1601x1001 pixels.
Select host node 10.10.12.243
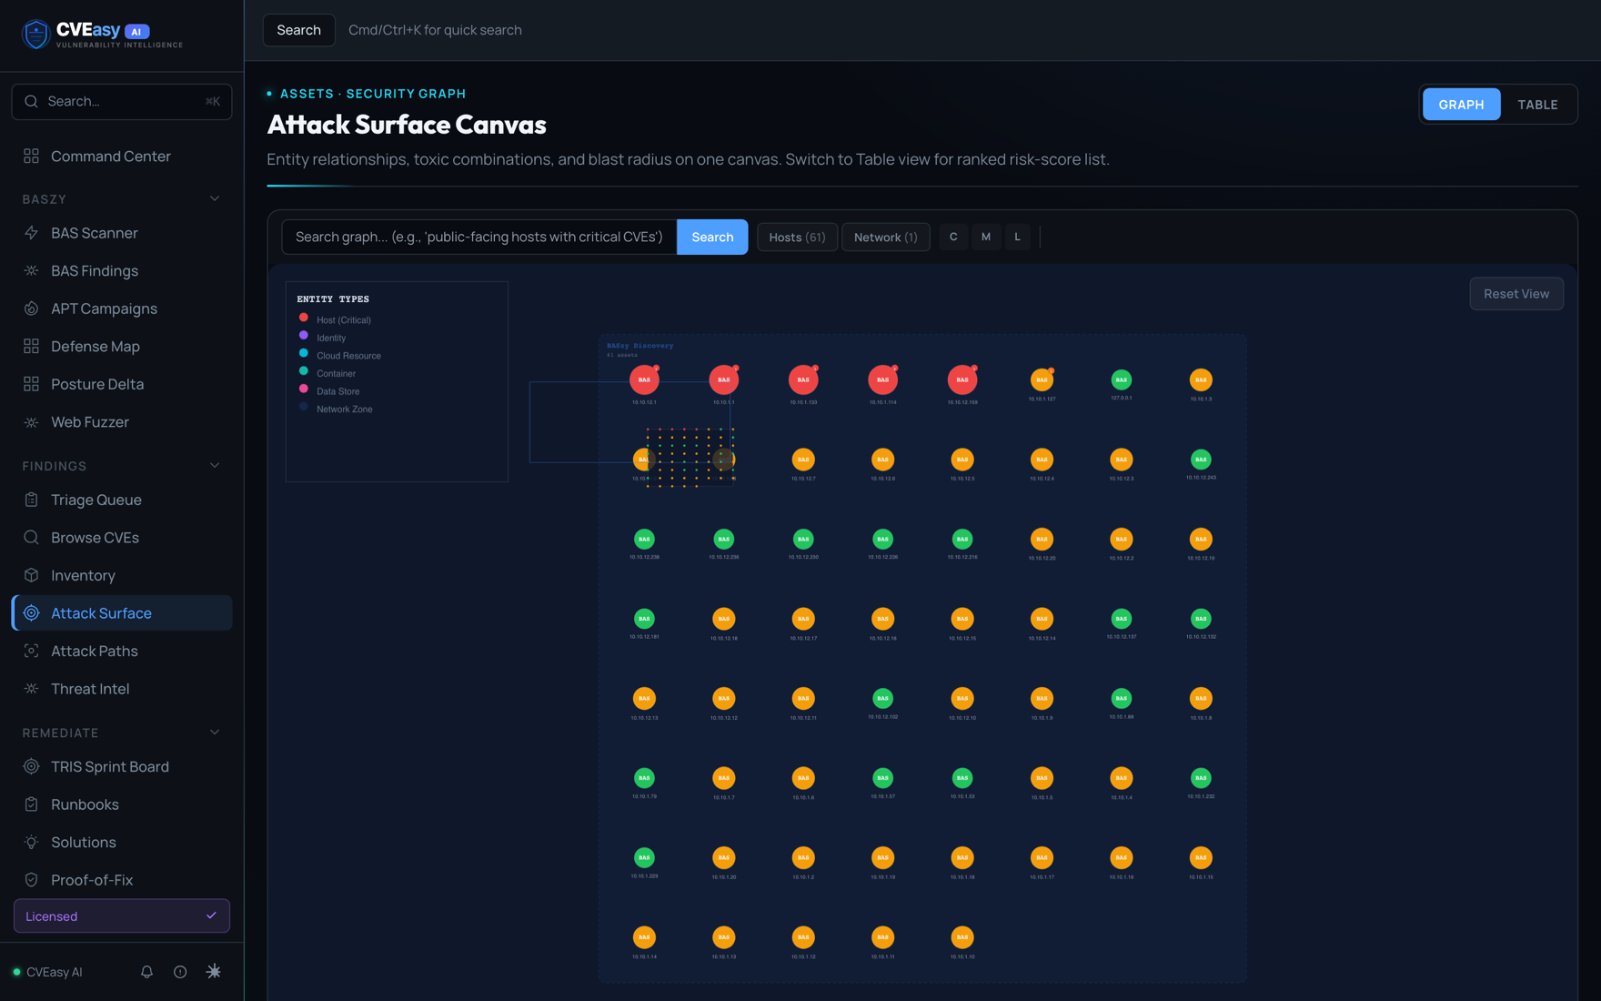1201,460
